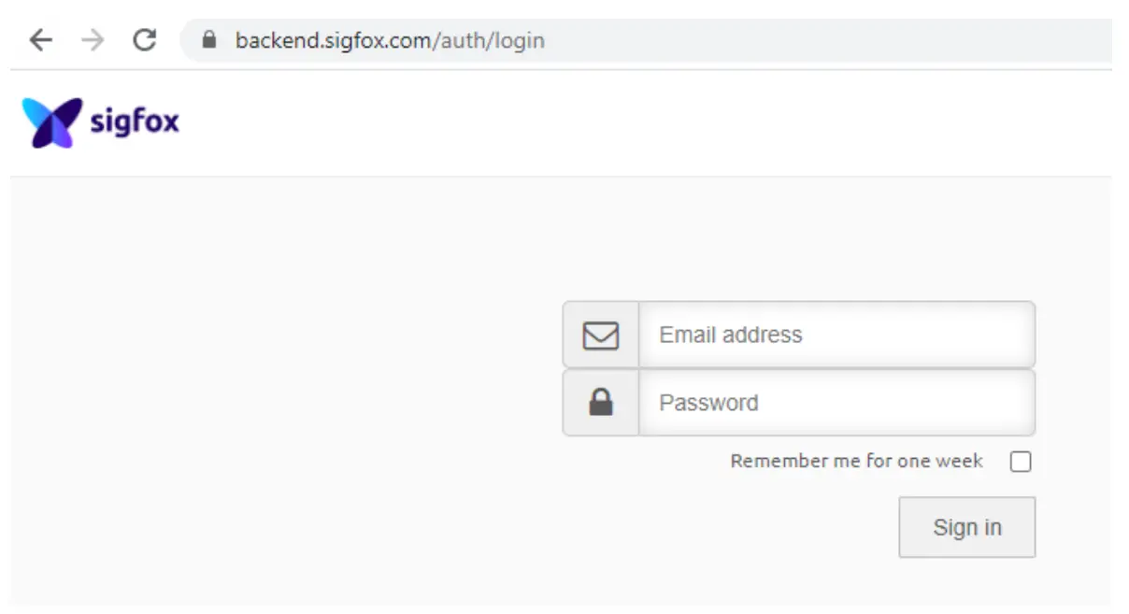Focus the Email address input field
The height and width of the screenshot is (614, 1129).
[836, 335]
